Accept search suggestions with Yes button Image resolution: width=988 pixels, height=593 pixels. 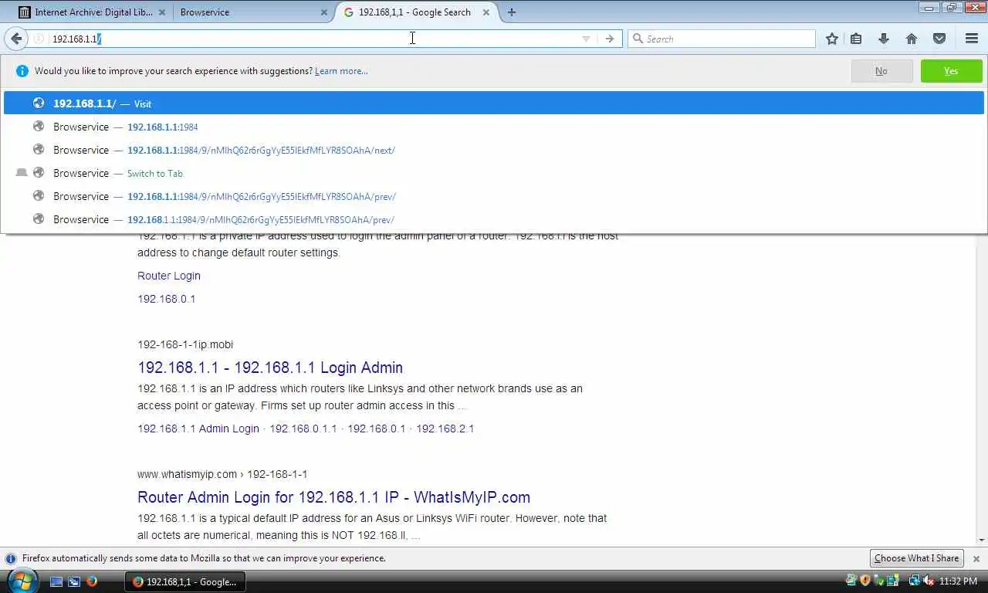951,71
